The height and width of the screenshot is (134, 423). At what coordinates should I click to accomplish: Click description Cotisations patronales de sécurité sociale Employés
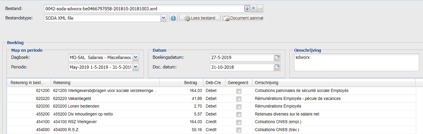(x=301, y=91)
